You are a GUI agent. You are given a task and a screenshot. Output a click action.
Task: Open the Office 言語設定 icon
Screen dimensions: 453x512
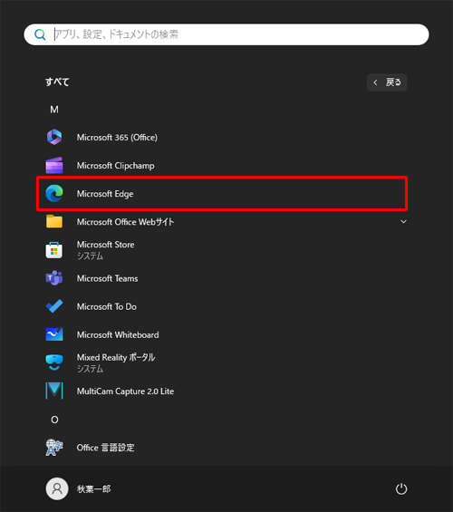pyautogui.click(x=54, y=448)
